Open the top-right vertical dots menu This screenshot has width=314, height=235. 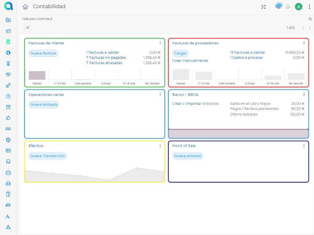coord(309,7)
